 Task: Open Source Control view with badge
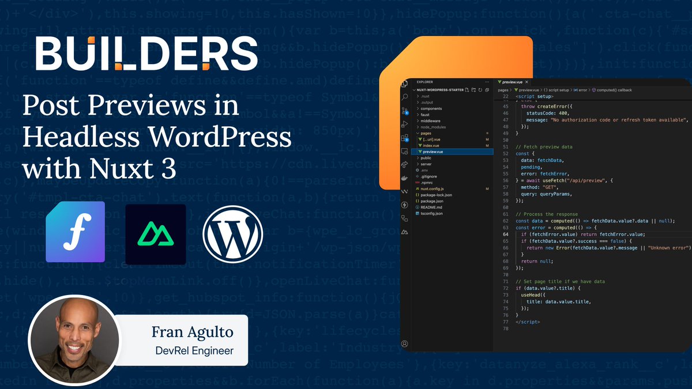(405, 111)
